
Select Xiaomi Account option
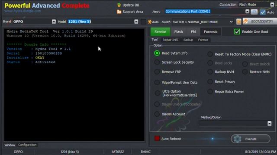(x=157, y=114)
